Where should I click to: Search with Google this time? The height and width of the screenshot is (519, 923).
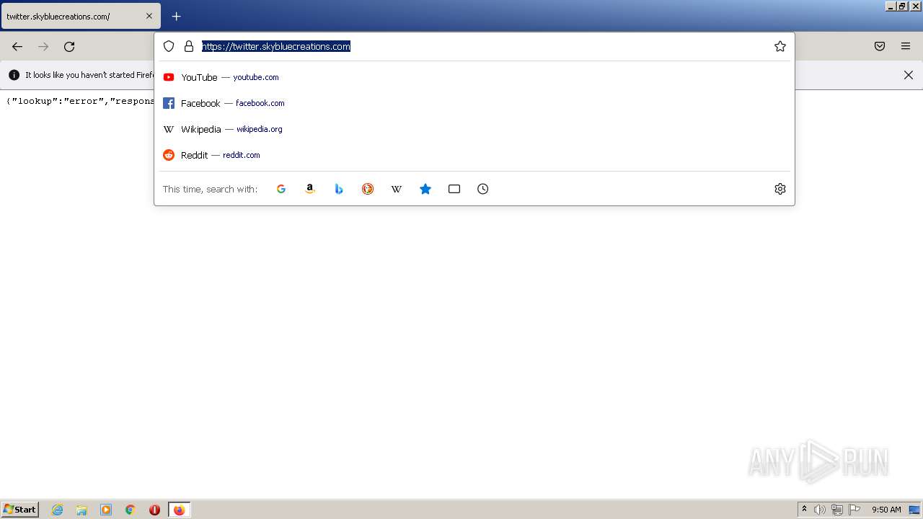281,189
